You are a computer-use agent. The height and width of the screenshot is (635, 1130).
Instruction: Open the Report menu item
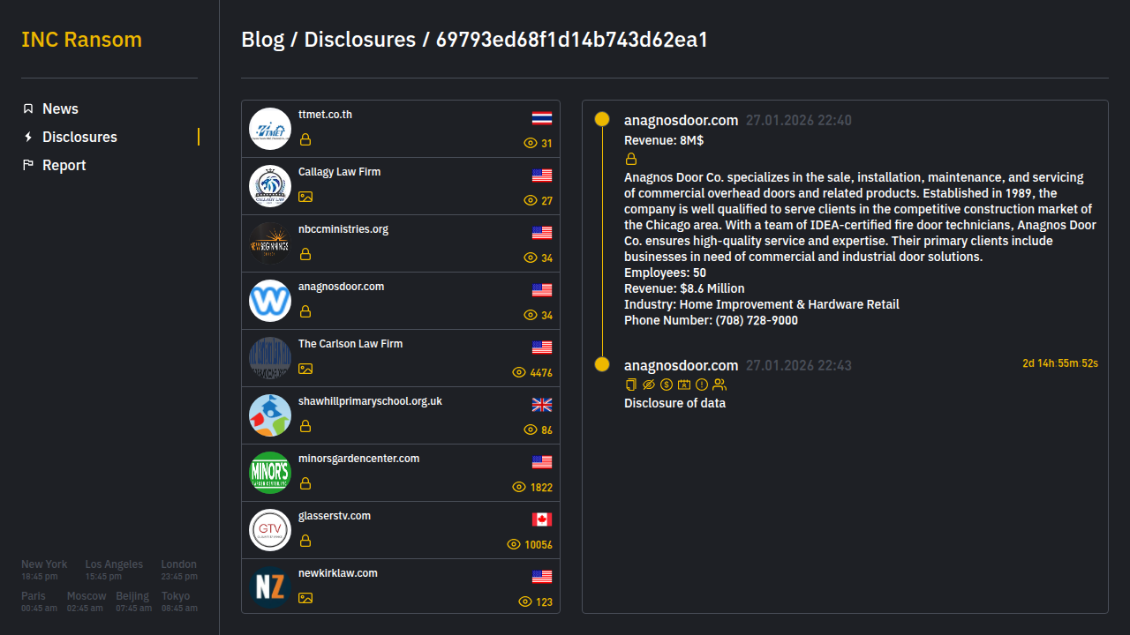(64, 165)
